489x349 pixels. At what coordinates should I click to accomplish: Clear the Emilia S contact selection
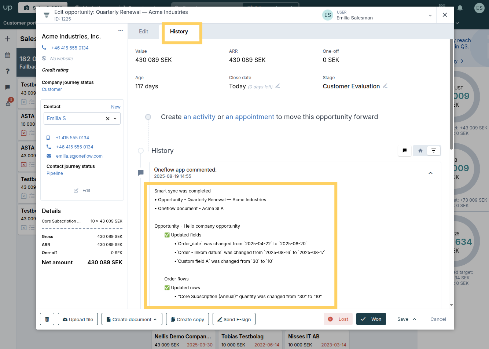point(108,118)
